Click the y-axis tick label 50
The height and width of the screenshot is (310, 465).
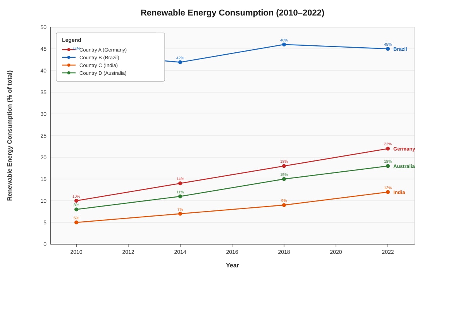click(43, 27)
